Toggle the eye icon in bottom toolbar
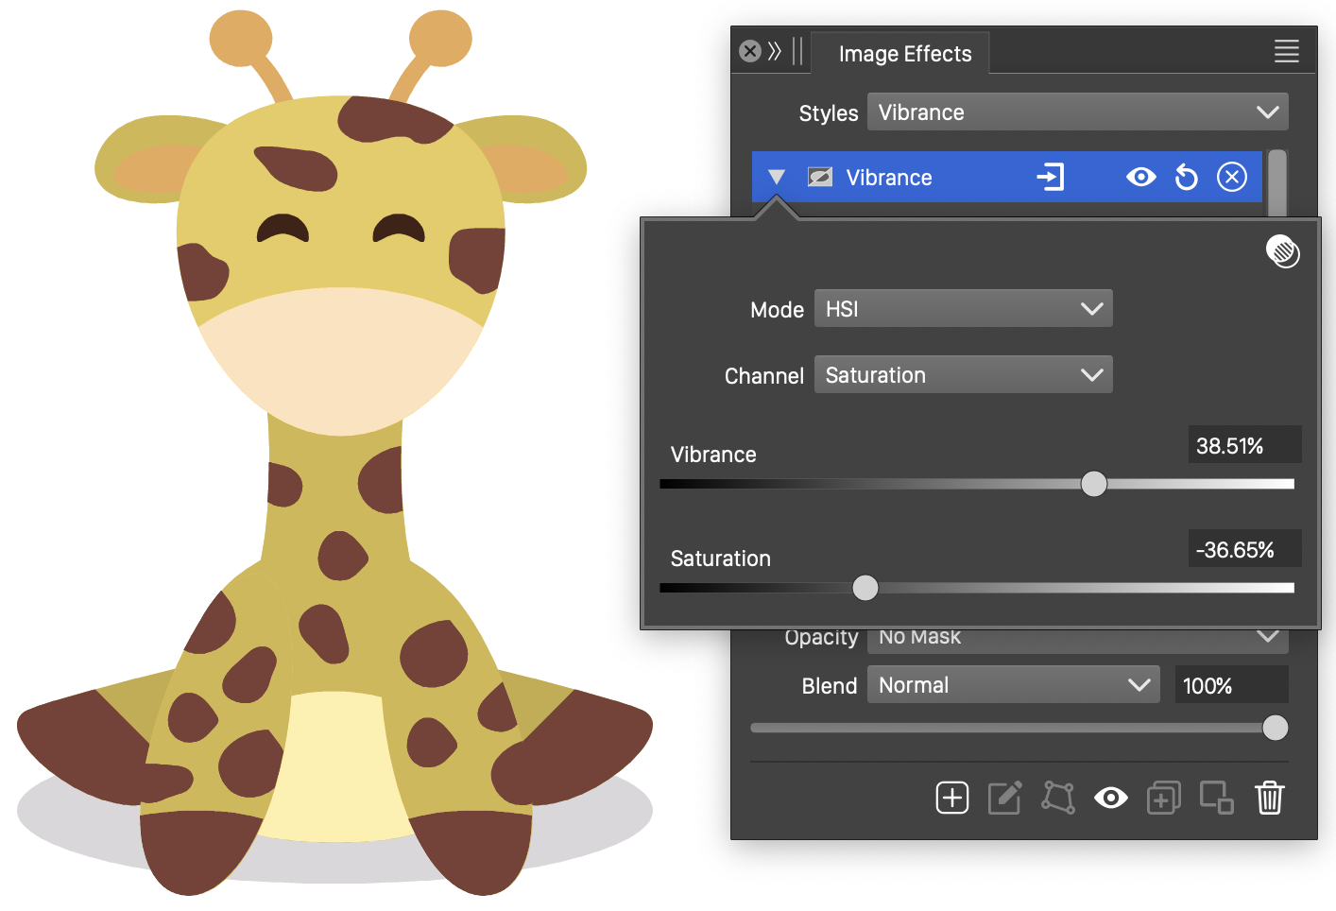Viewport: 1336px width, 911px height. coord(1110,798)
